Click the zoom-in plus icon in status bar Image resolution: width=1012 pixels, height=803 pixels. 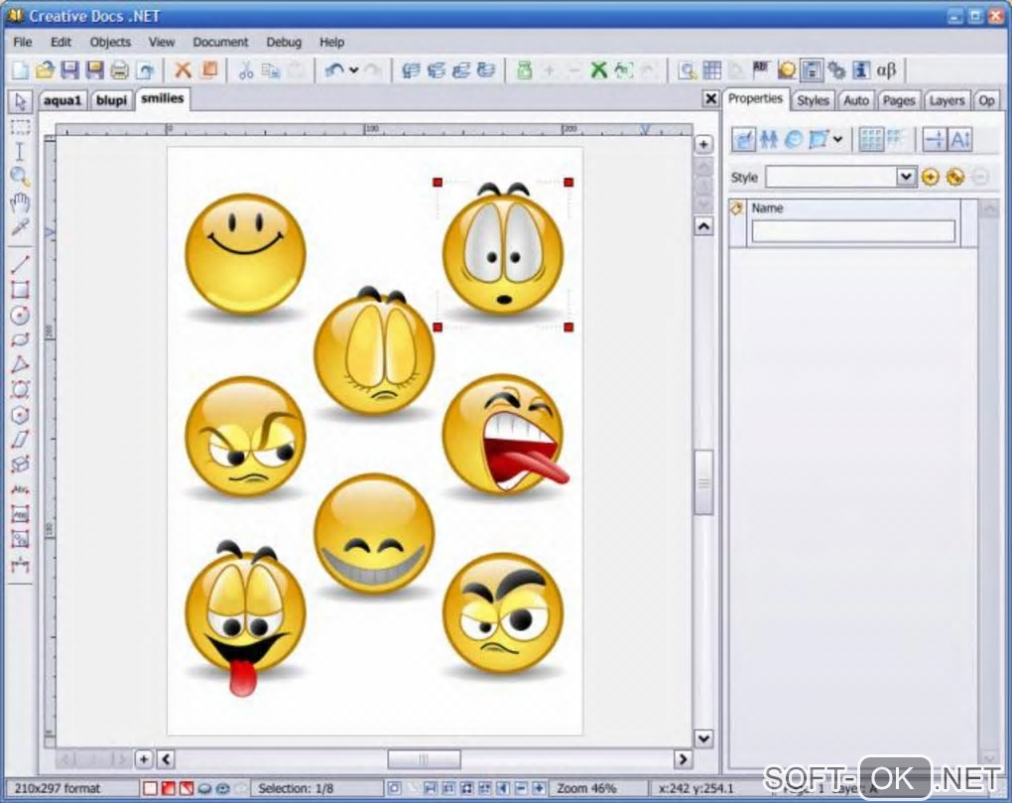point(539,788)
